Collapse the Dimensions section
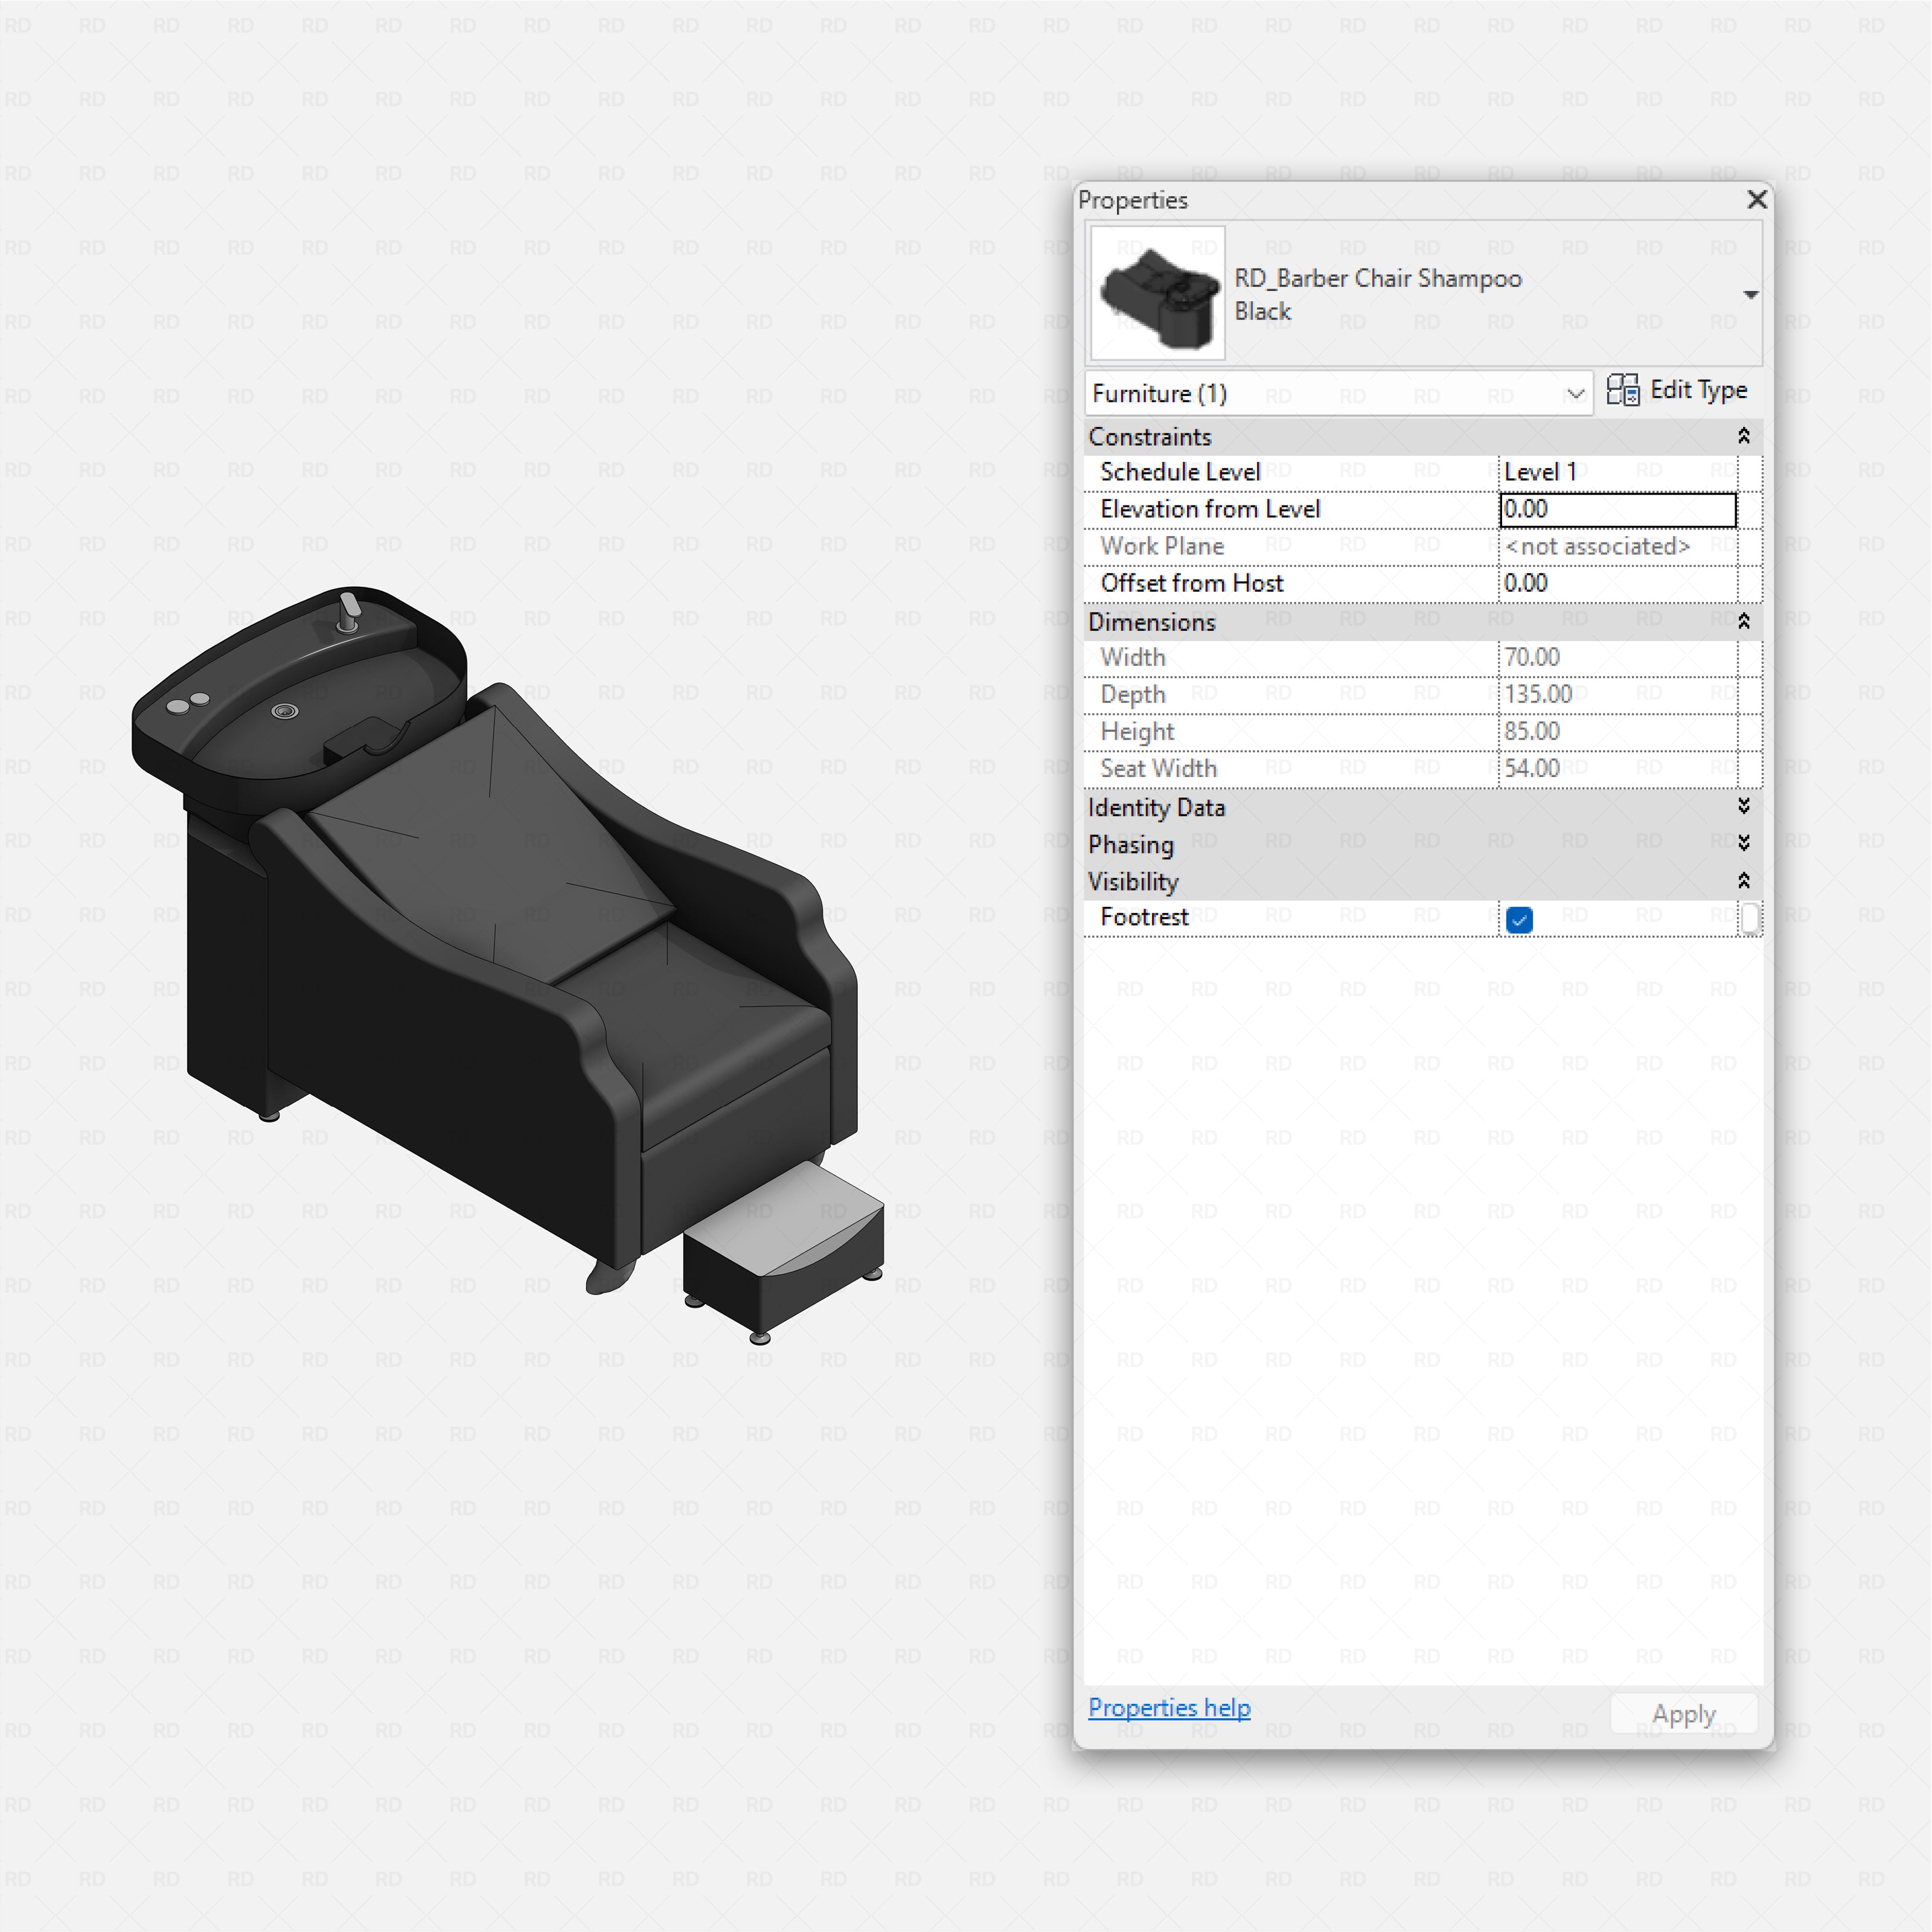1932x1932 pixels. tap(1743, 622)
